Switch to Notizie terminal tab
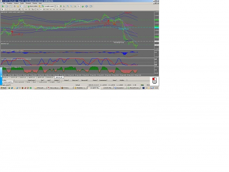Image resolution: width=229 pixels, height=172 pixels. pos(28,82)
